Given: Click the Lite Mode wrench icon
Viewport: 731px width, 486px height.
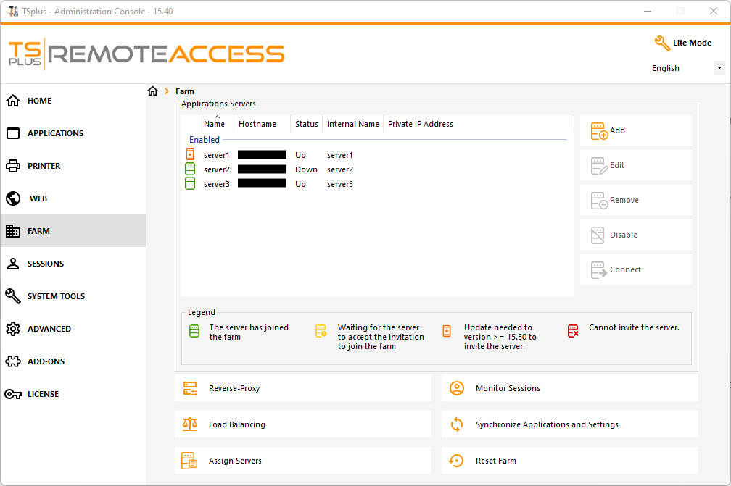Looking at the screenshot, I should (662, 43).
